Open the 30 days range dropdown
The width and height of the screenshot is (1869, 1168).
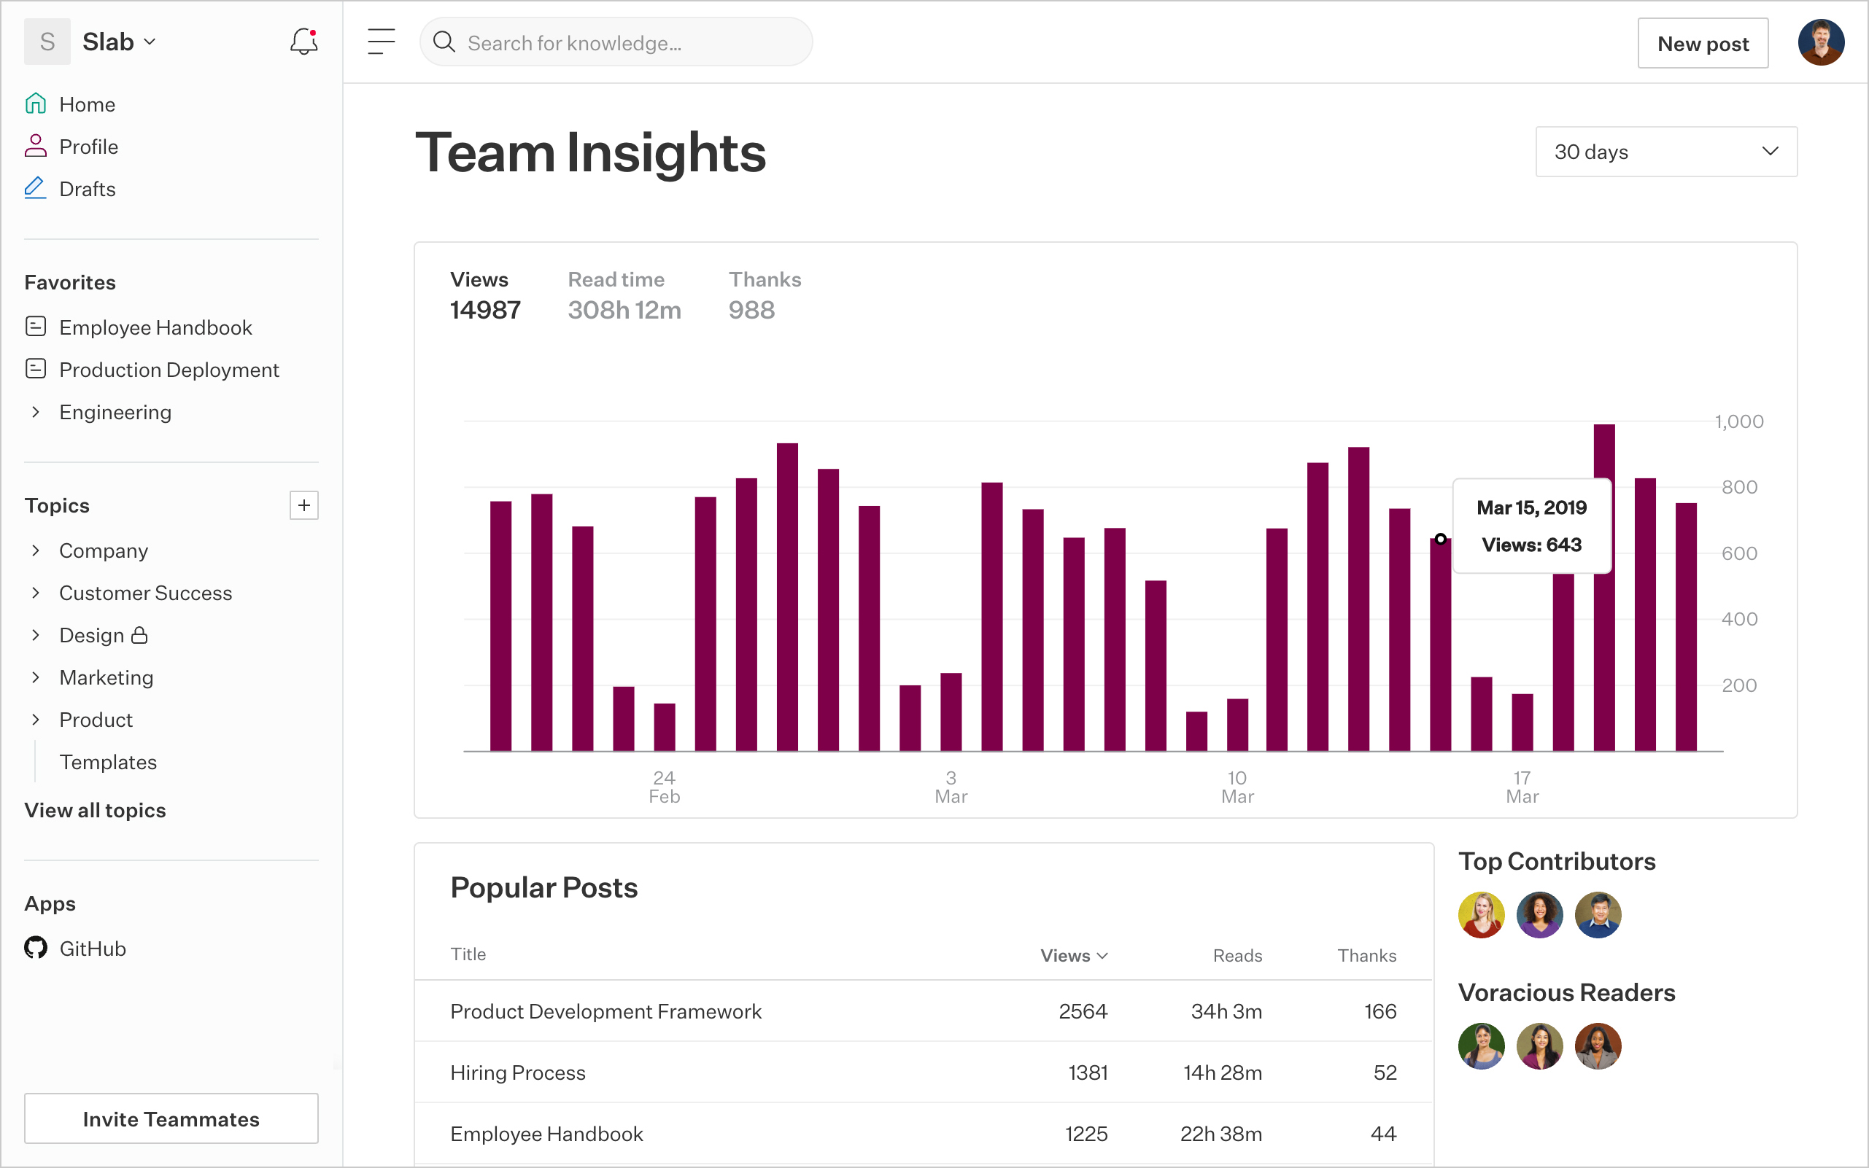coord(1665,152)
